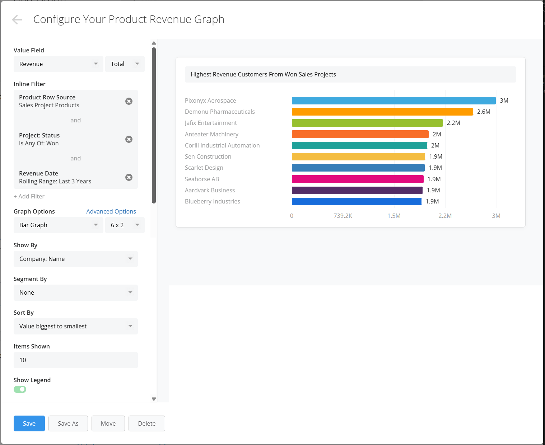
Task: Go back using the arrow icon
Action: point(17,20)
